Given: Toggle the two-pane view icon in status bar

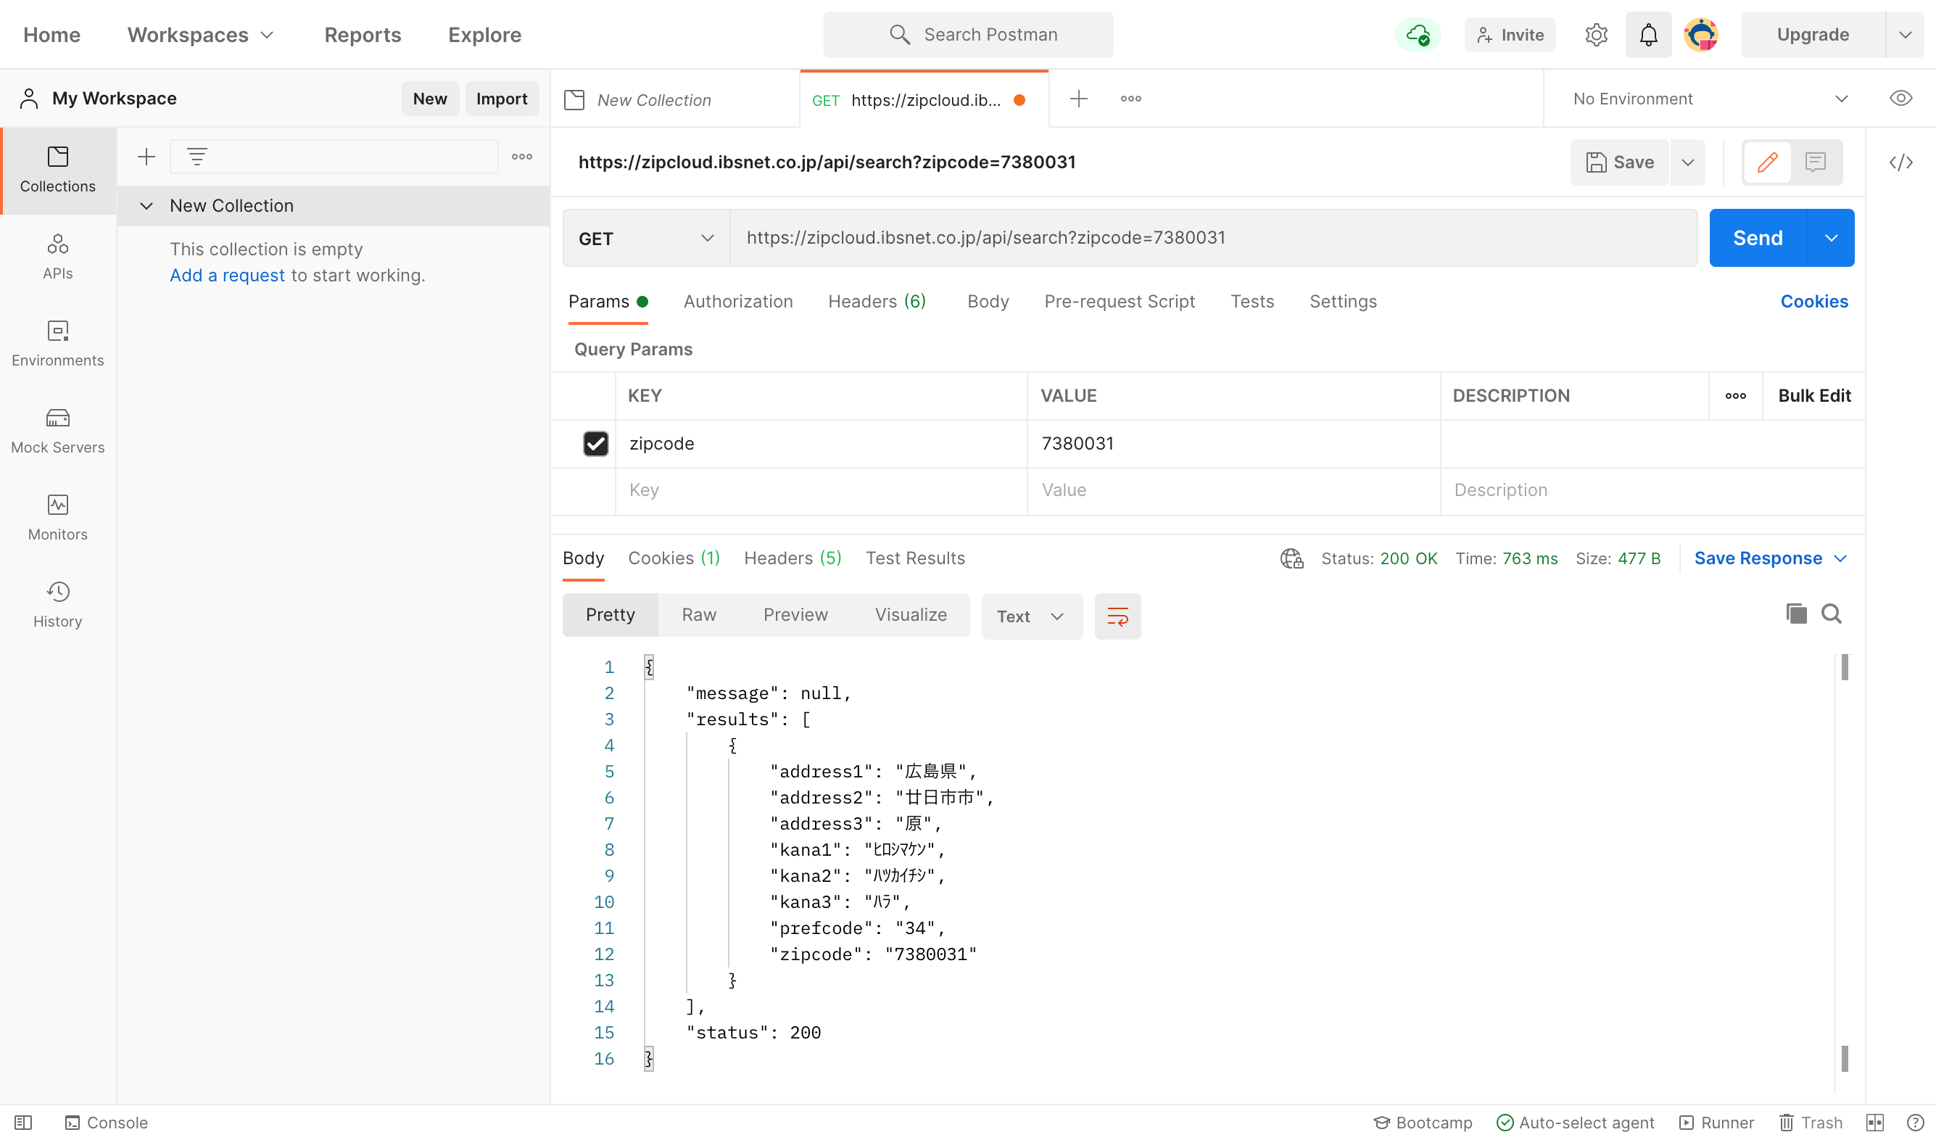Looking at the screenshot, I should point(1874,1123).
